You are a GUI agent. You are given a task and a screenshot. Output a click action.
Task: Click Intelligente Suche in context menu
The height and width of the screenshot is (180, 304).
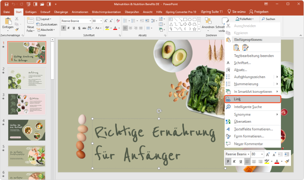253,107
